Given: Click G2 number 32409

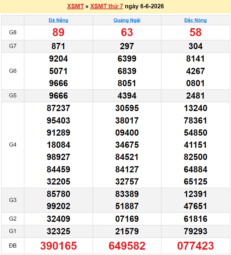Looking at the screenshot, I should (x=58, y=219).
